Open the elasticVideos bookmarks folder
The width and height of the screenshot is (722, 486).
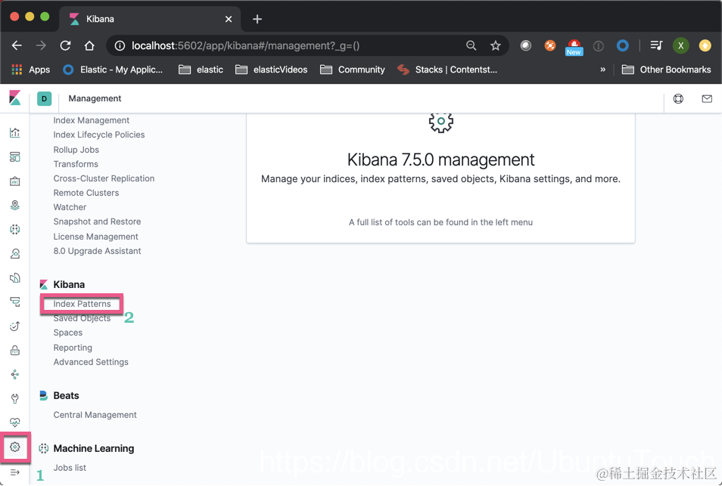click(271, 70)
